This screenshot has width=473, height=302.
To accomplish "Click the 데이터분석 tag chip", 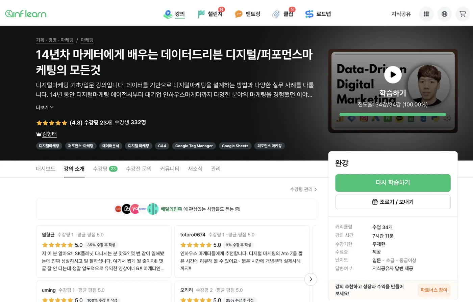I will click(x=110, y=146).
